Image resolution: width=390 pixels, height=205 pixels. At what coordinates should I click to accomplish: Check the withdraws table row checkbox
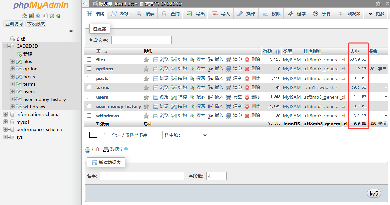(89, 116)
